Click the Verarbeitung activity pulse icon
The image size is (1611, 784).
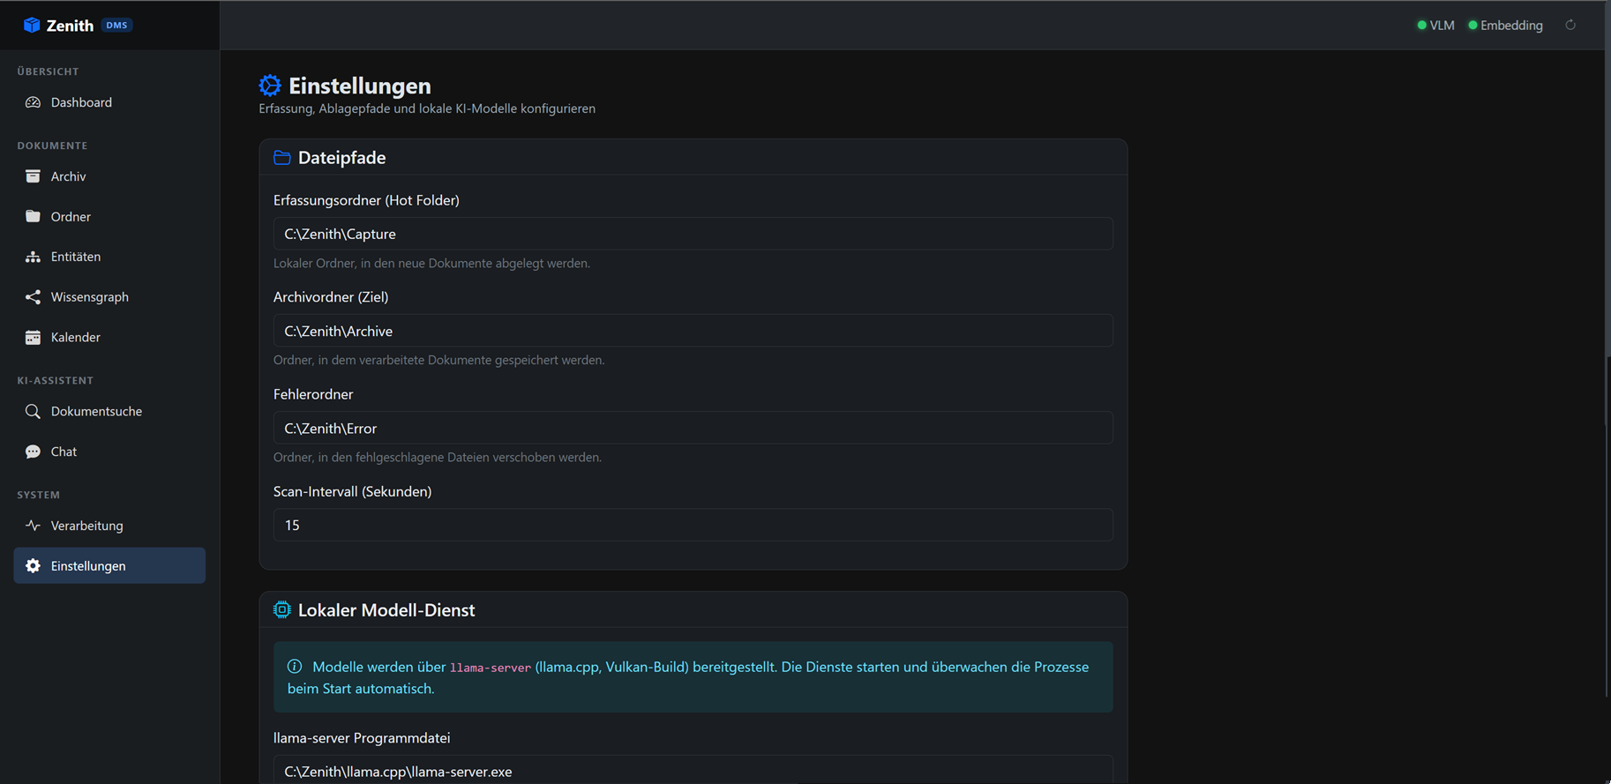(33, 526)
